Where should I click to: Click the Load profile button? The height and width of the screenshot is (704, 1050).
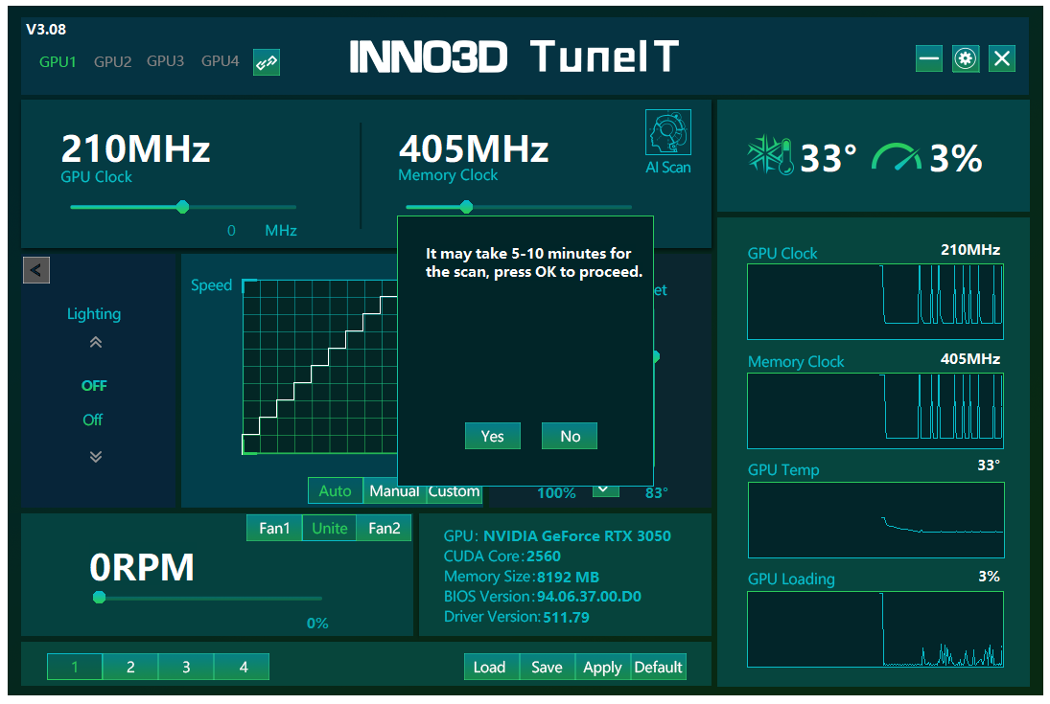(x=492, y=667)
